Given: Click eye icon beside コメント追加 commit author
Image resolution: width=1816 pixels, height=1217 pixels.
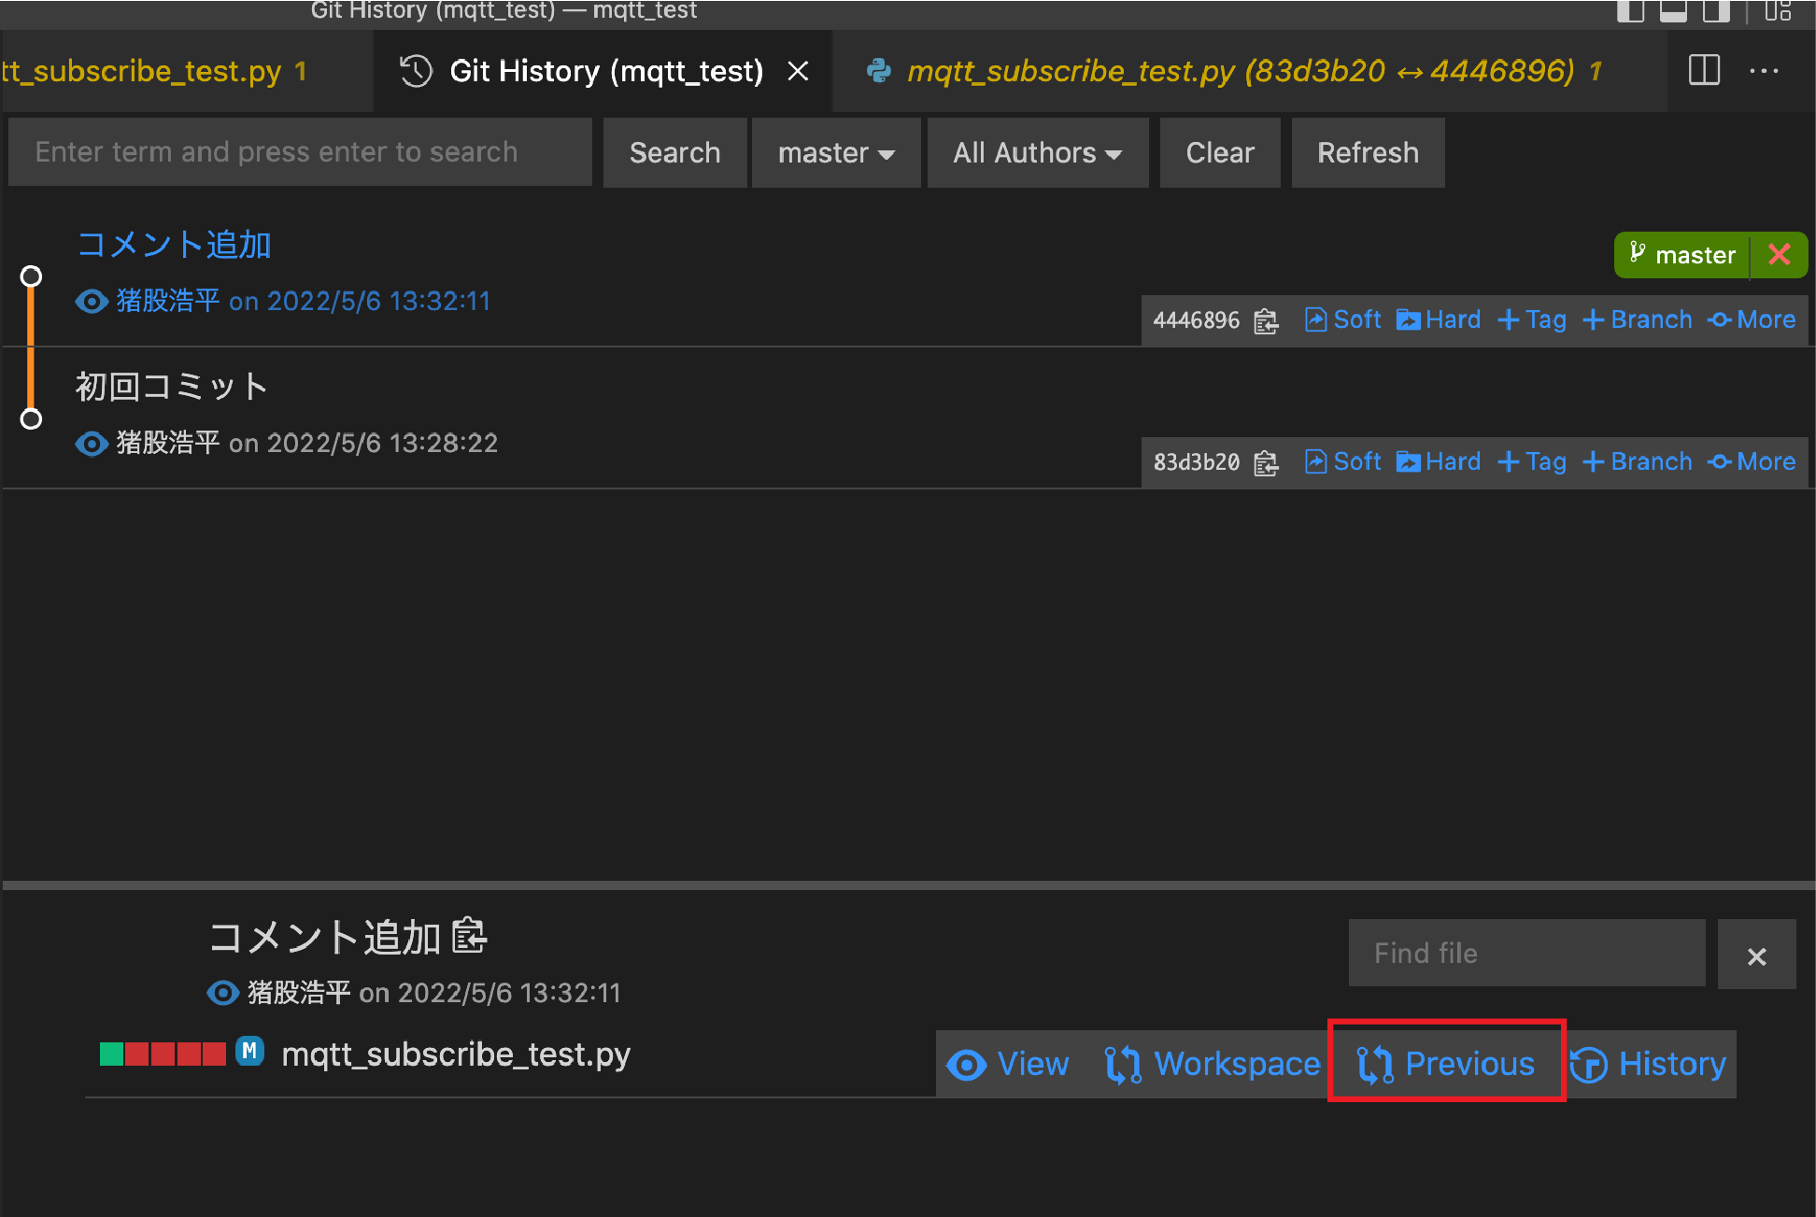Looking at the screenshot, I should tap(92, 302).
